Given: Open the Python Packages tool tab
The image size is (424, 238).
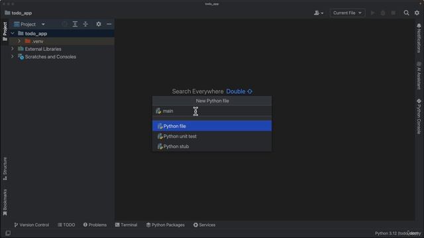Looking at the screenshot, I should tap(165, 225).
